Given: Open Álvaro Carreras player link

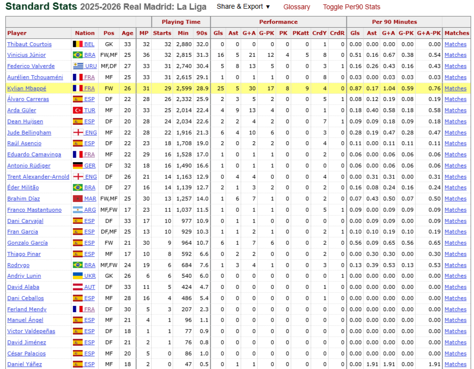Looking at the screenshot, I should (28, 99).
